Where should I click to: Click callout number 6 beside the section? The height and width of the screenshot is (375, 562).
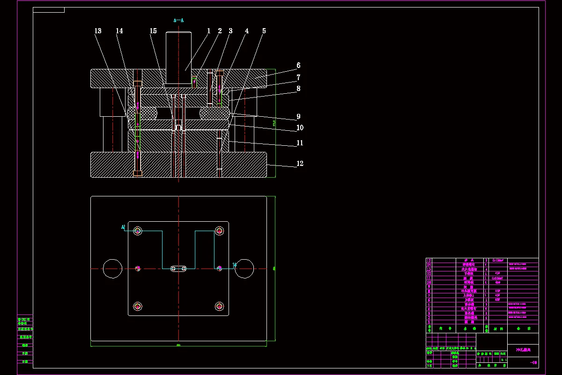[298, 66]
